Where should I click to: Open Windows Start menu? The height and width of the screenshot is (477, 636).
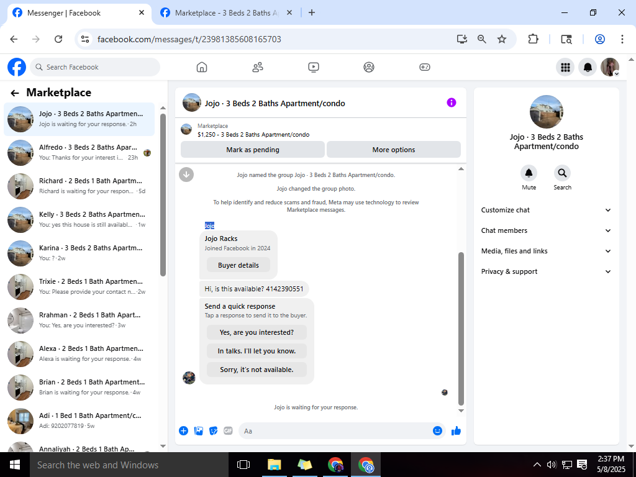pos(15,465)
